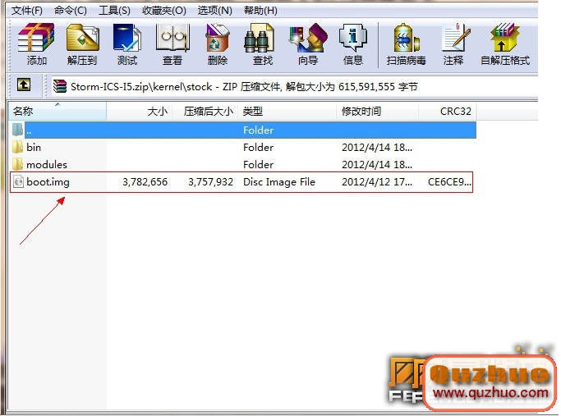
Task: Sort by Packed Size (压缩后大小) header
Action: pos(205,111)
